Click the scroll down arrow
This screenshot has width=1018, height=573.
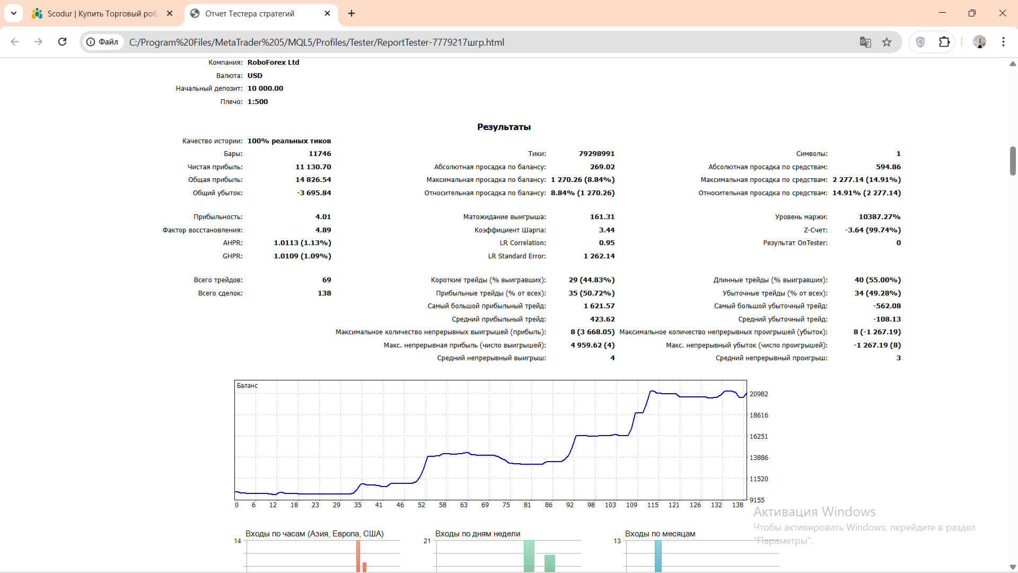[x=1013, y=567]
